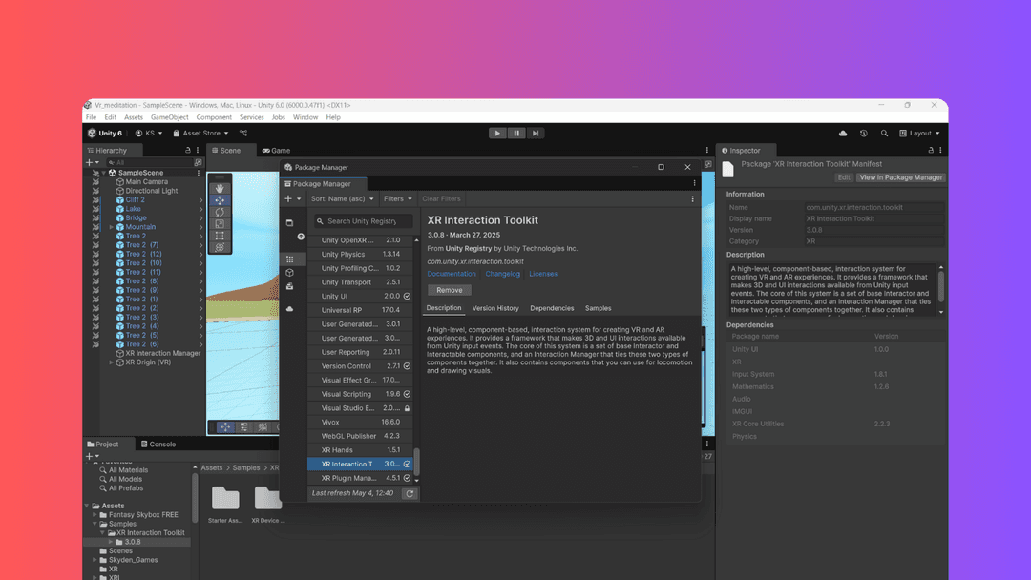Select the Hand view tool
Image resolution: width=1031 pixels, height=580 pixels.
pyautogui.click(x=220, y=189)
